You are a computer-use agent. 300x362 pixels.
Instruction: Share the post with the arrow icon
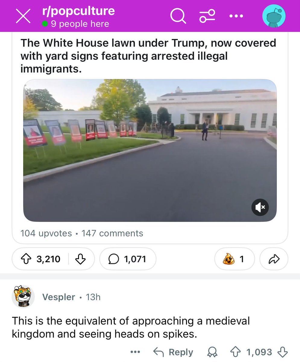274,259
